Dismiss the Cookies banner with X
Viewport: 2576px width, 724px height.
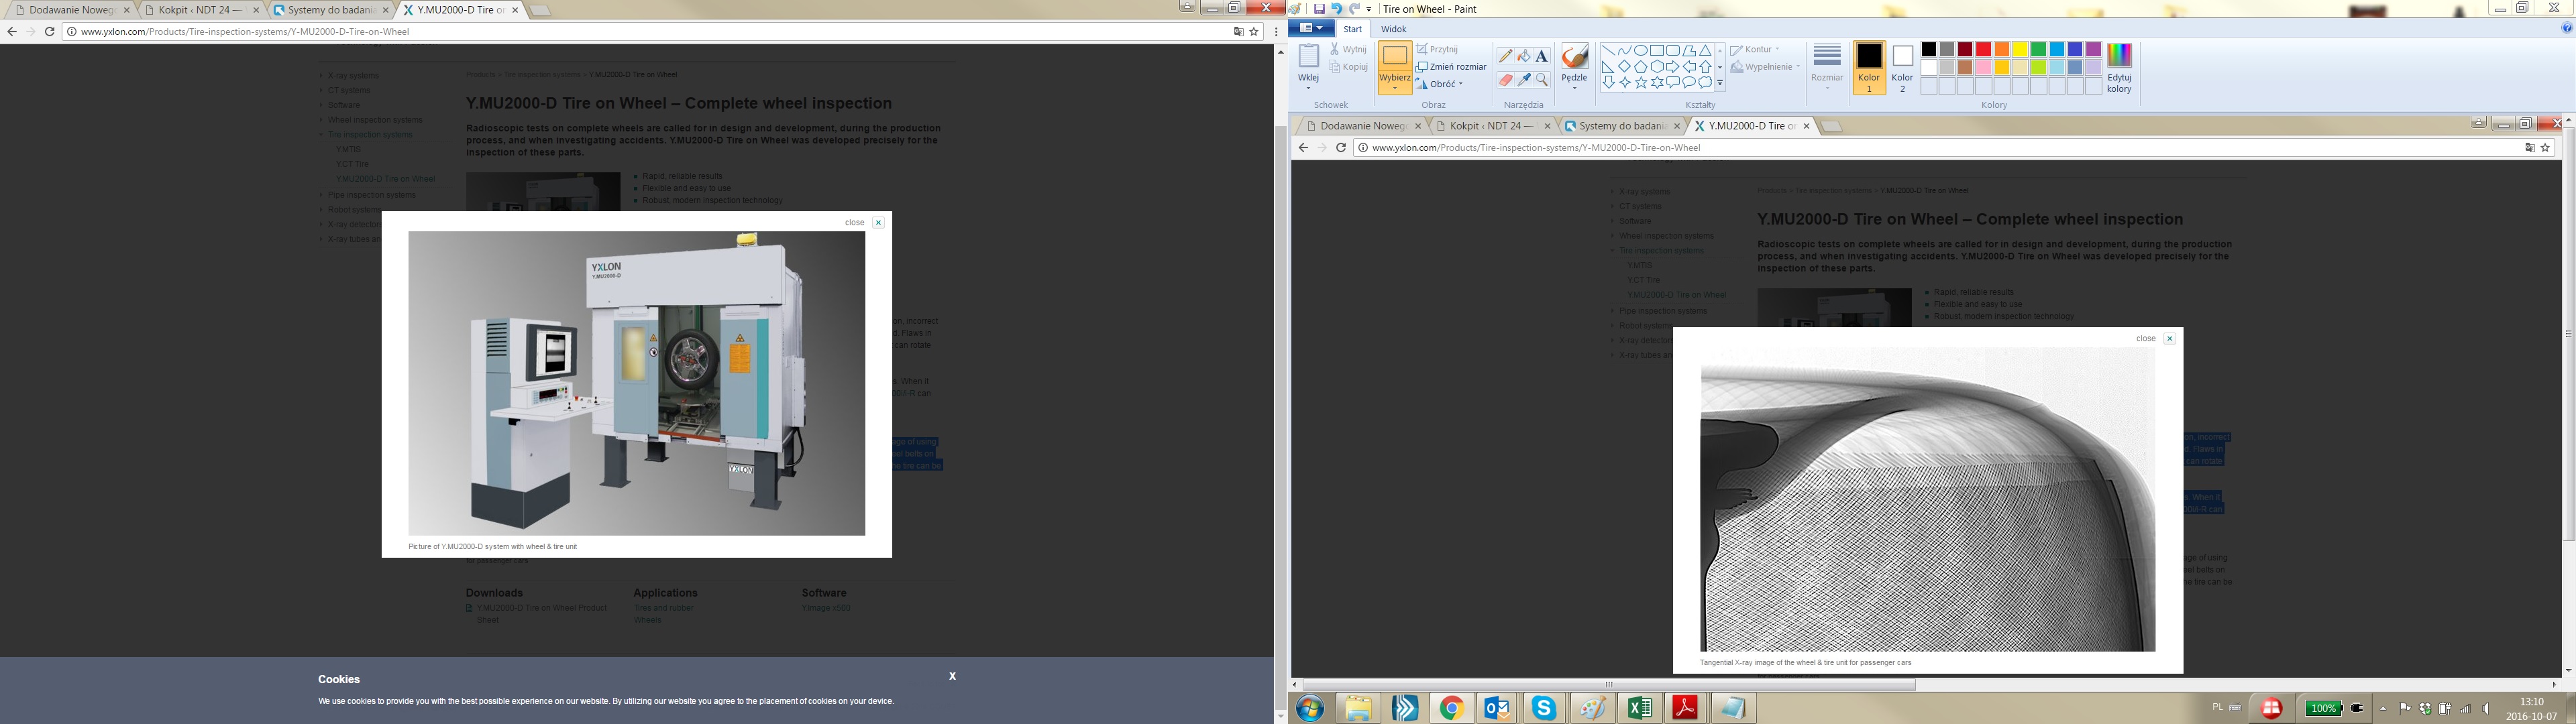point(952,676)
